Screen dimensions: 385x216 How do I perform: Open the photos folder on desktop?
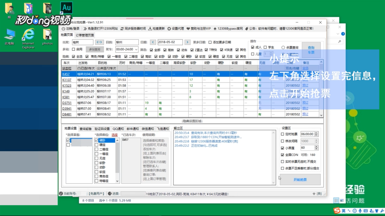tap(47, 37)
